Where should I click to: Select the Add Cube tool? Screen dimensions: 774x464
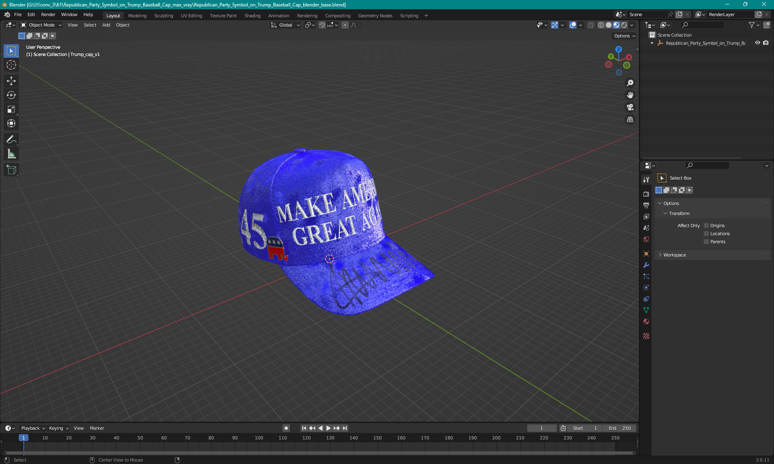click(11, 170)
